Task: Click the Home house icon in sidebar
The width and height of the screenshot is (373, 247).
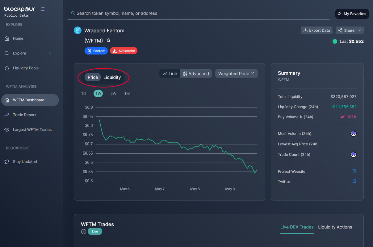Action: [x=7, y=38]
